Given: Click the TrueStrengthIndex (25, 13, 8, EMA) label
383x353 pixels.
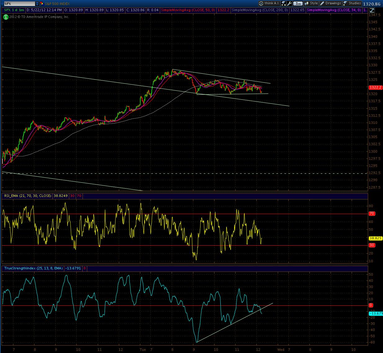Looking at the screenshot, I should click(x=33, y=268).
